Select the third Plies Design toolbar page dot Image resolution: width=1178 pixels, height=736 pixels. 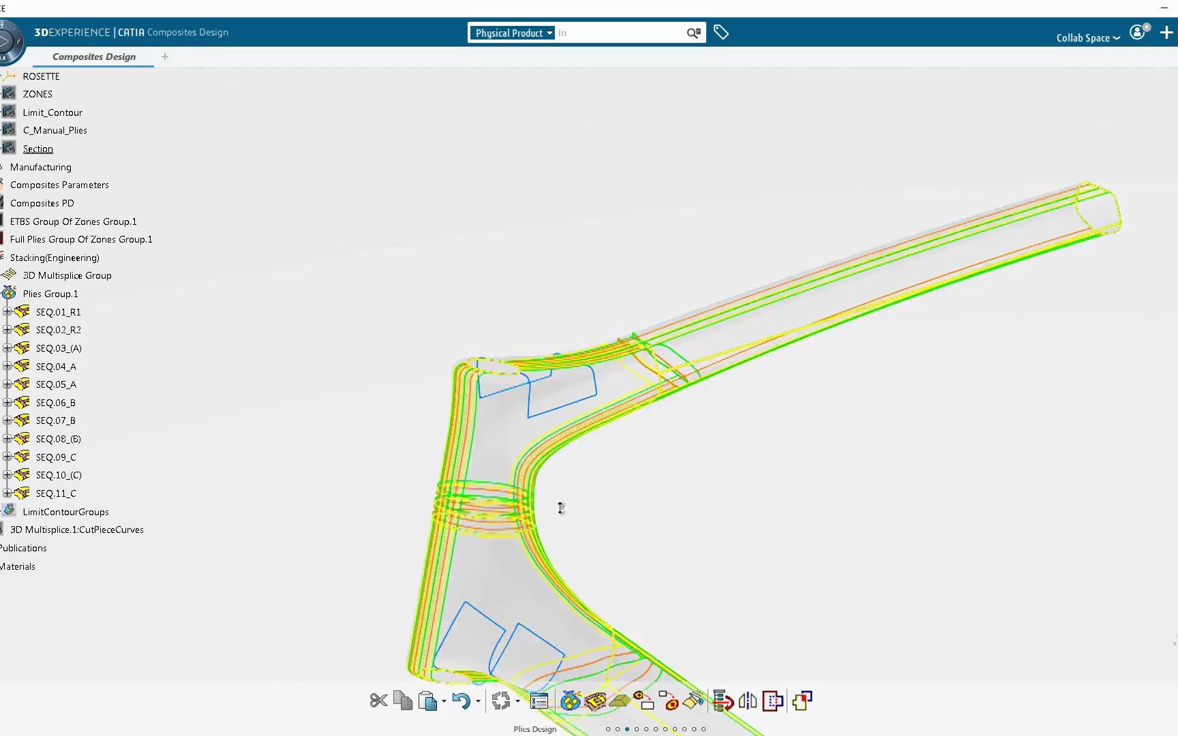coord(627,729)
